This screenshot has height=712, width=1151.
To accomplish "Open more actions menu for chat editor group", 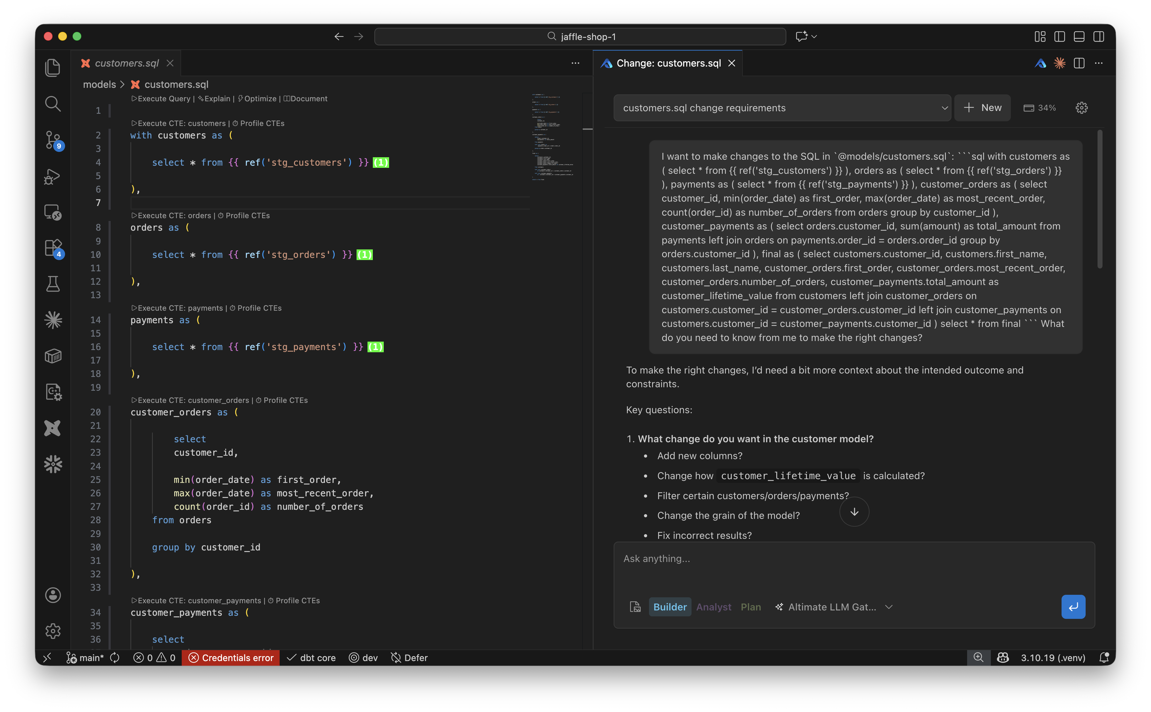I will click(x=1099, y=63).
